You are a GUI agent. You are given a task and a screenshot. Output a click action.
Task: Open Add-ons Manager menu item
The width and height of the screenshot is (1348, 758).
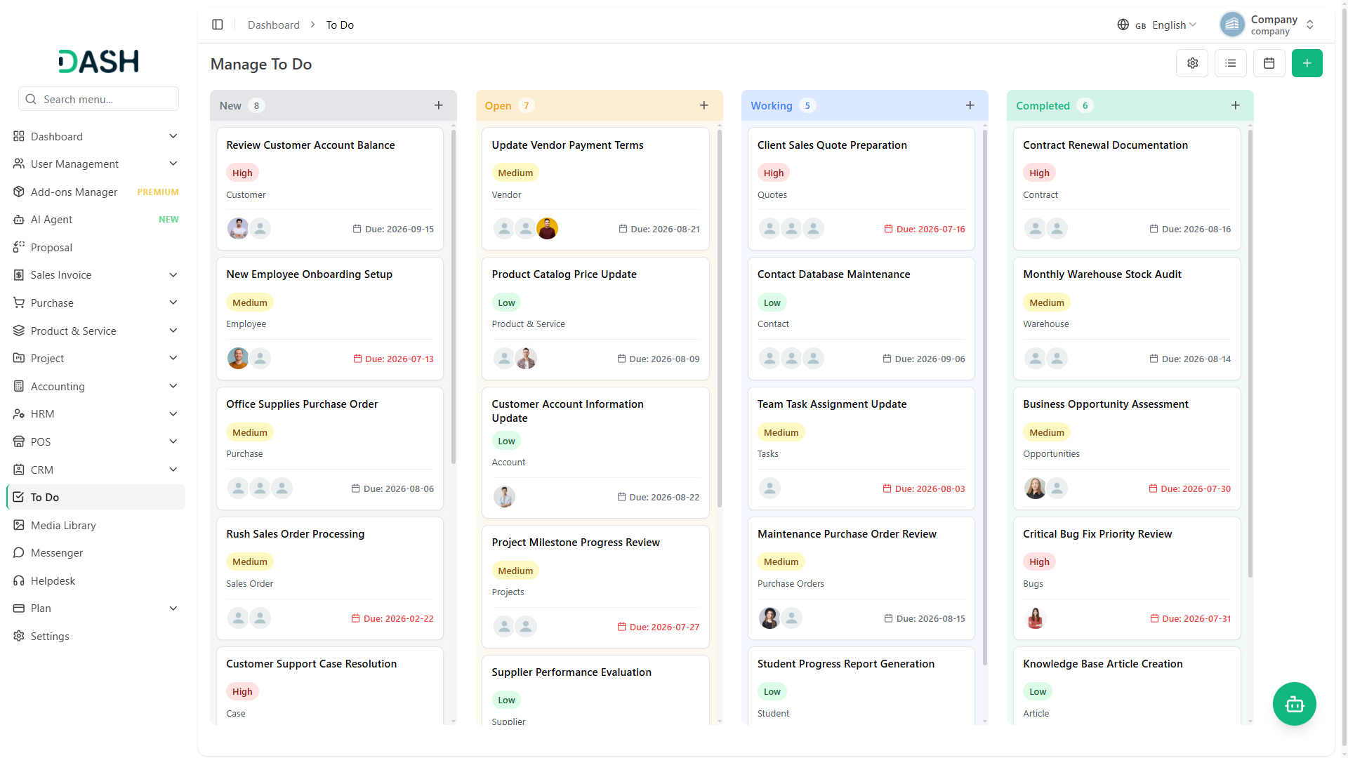[96, 192]
